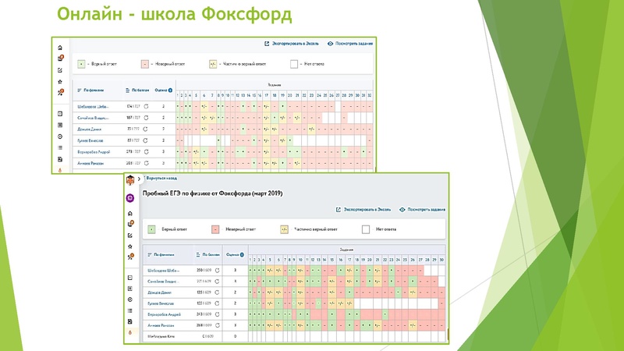The height and width of the screenshot is (351, 624).
Task: Click the info icon next to Оценка in lower table
Action: 243,254
